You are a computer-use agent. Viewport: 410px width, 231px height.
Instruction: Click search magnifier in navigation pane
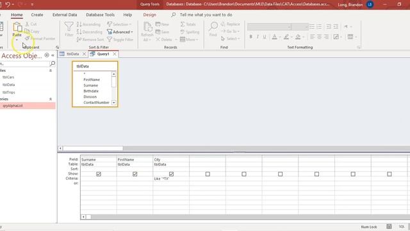click(53, 64)
